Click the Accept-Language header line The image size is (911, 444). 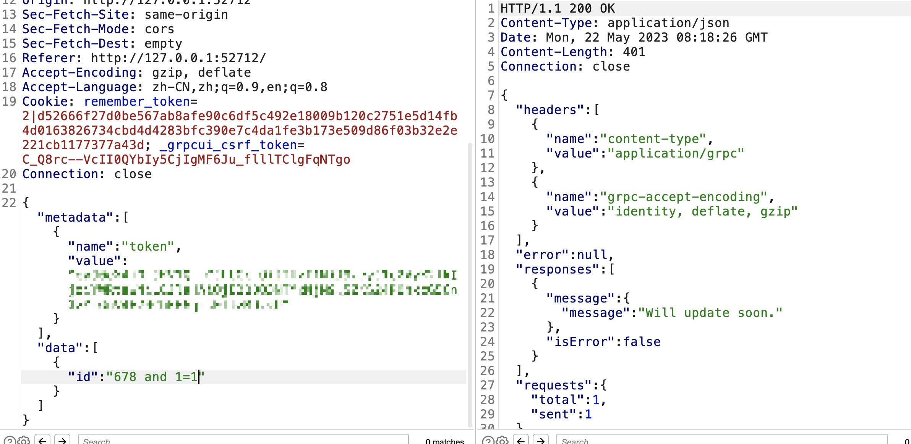tap(174, 87)
